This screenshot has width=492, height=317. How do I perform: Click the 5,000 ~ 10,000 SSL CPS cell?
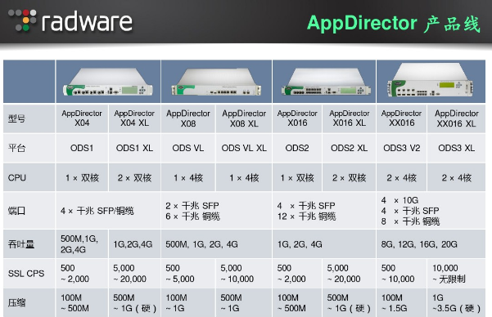tap(244, 274)
